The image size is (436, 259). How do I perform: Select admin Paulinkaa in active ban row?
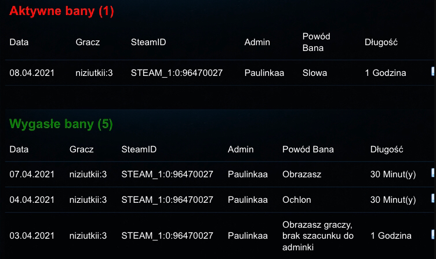click(x=264, y=73)
